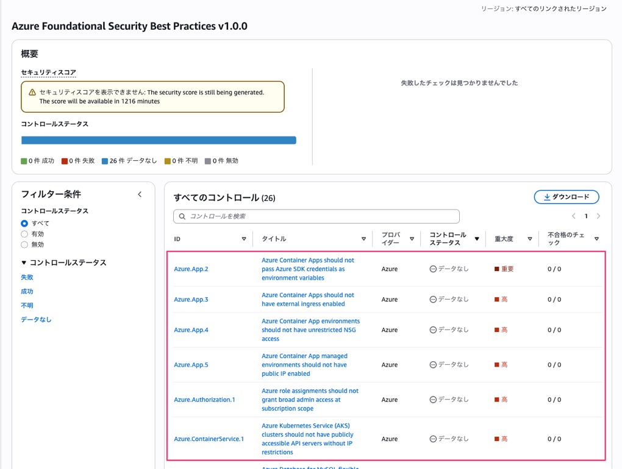Select the すべて radio button
The width and height of the screenshot is (622, 469).
click(24, 224)
